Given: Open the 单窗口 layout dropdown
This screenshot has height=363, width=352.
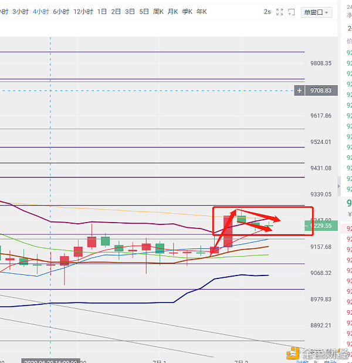Looking at the screenshot, I should (316, 12).
